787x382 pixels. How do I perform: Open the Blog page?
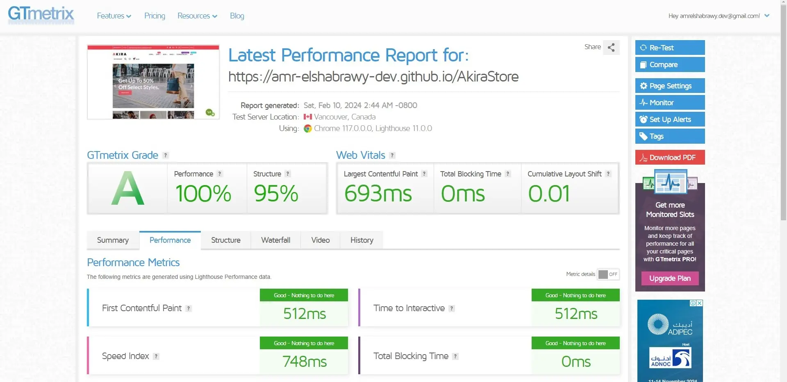237,16
